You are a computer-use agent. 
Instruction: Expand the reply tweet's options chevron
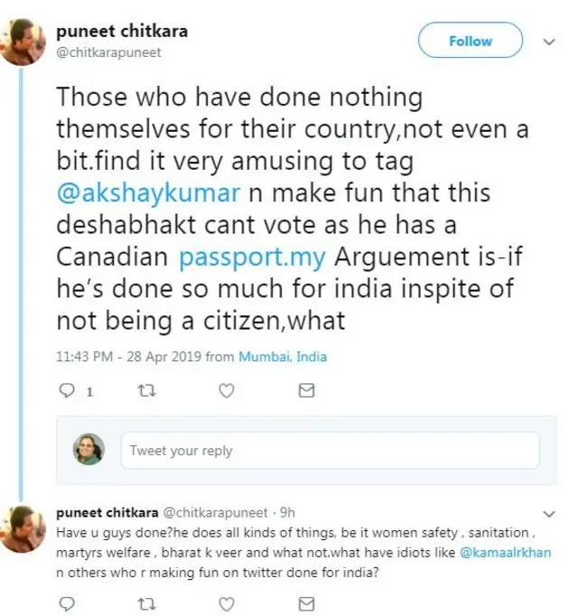click(548, 512)
